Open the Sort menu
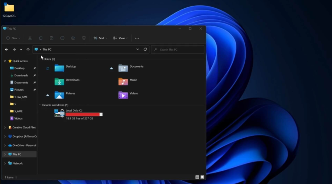 click(x=100, y=38)
